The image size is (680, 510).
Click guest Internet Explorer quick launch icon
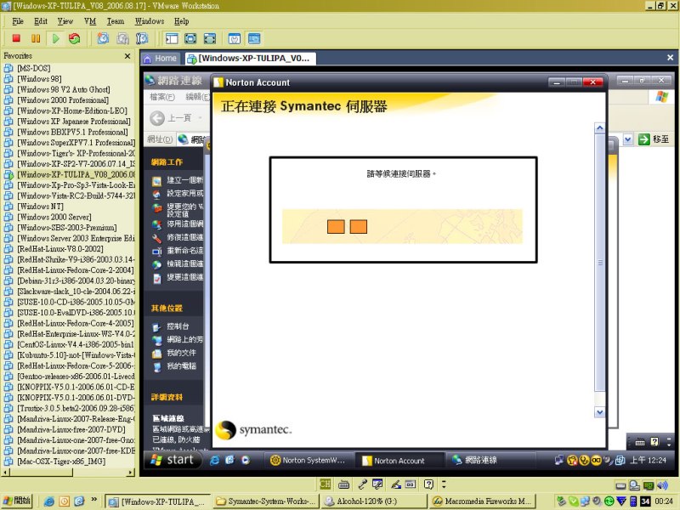pos(214,461)
